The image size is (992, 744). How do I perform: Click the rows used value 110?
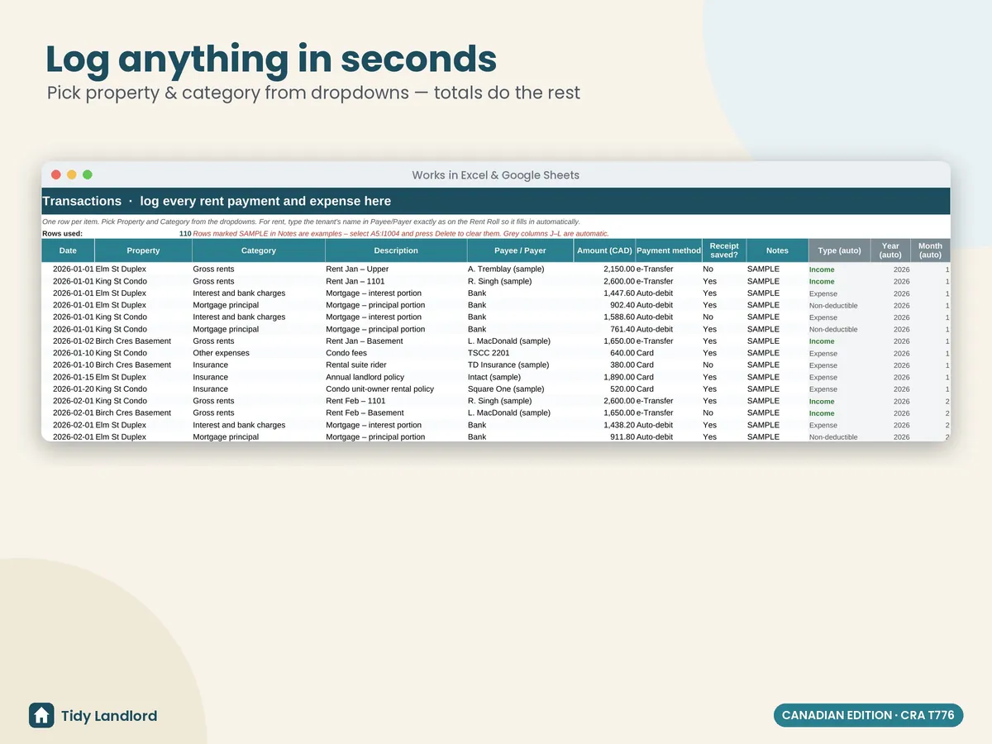point(185,234)
